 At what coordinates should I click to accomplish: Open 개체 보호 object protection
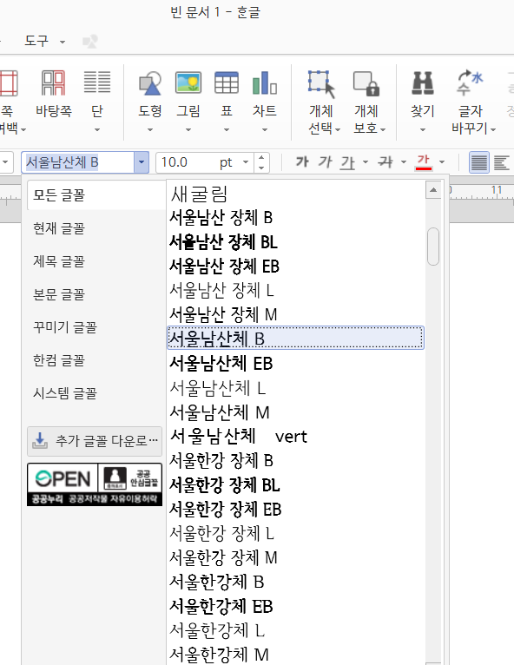coord(367,102)
